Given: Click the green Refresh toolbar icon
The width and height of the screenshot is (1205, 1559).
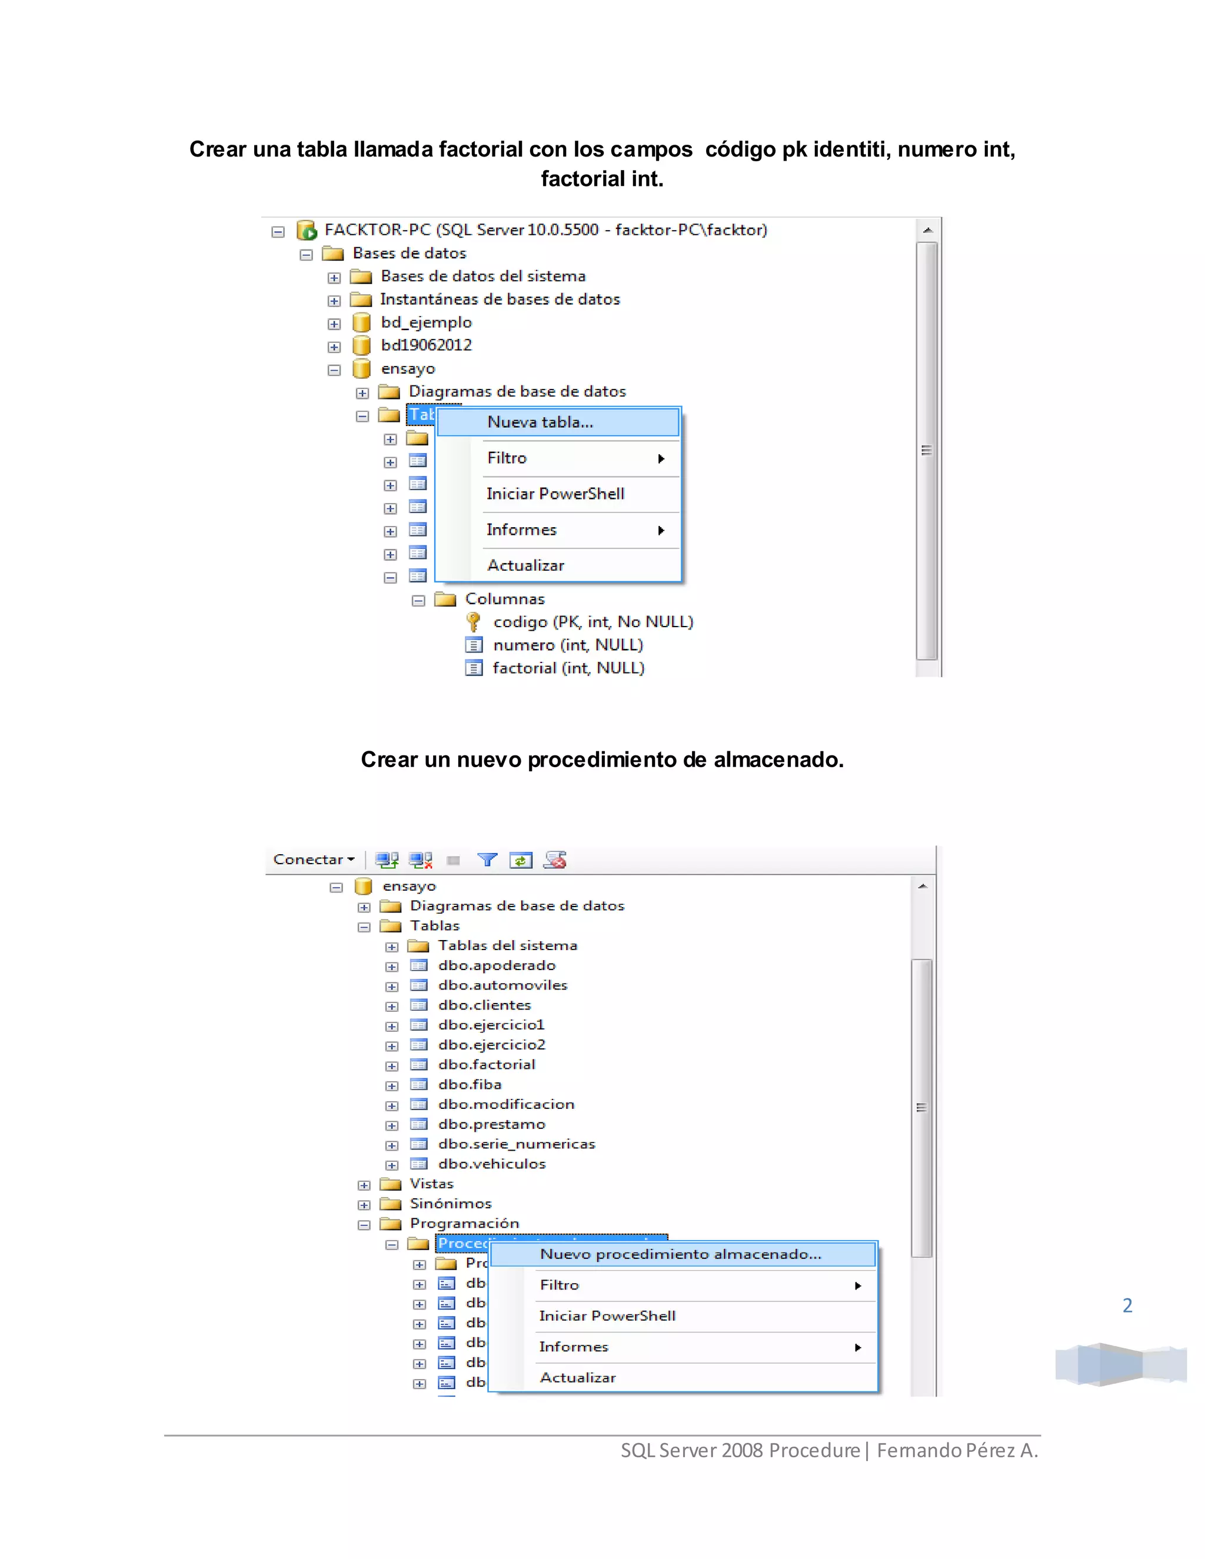Looking at the screenshot, I should tap(520, 860).
